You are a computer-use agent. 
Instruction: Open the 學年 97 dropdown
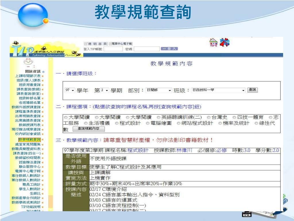[70, 90]
